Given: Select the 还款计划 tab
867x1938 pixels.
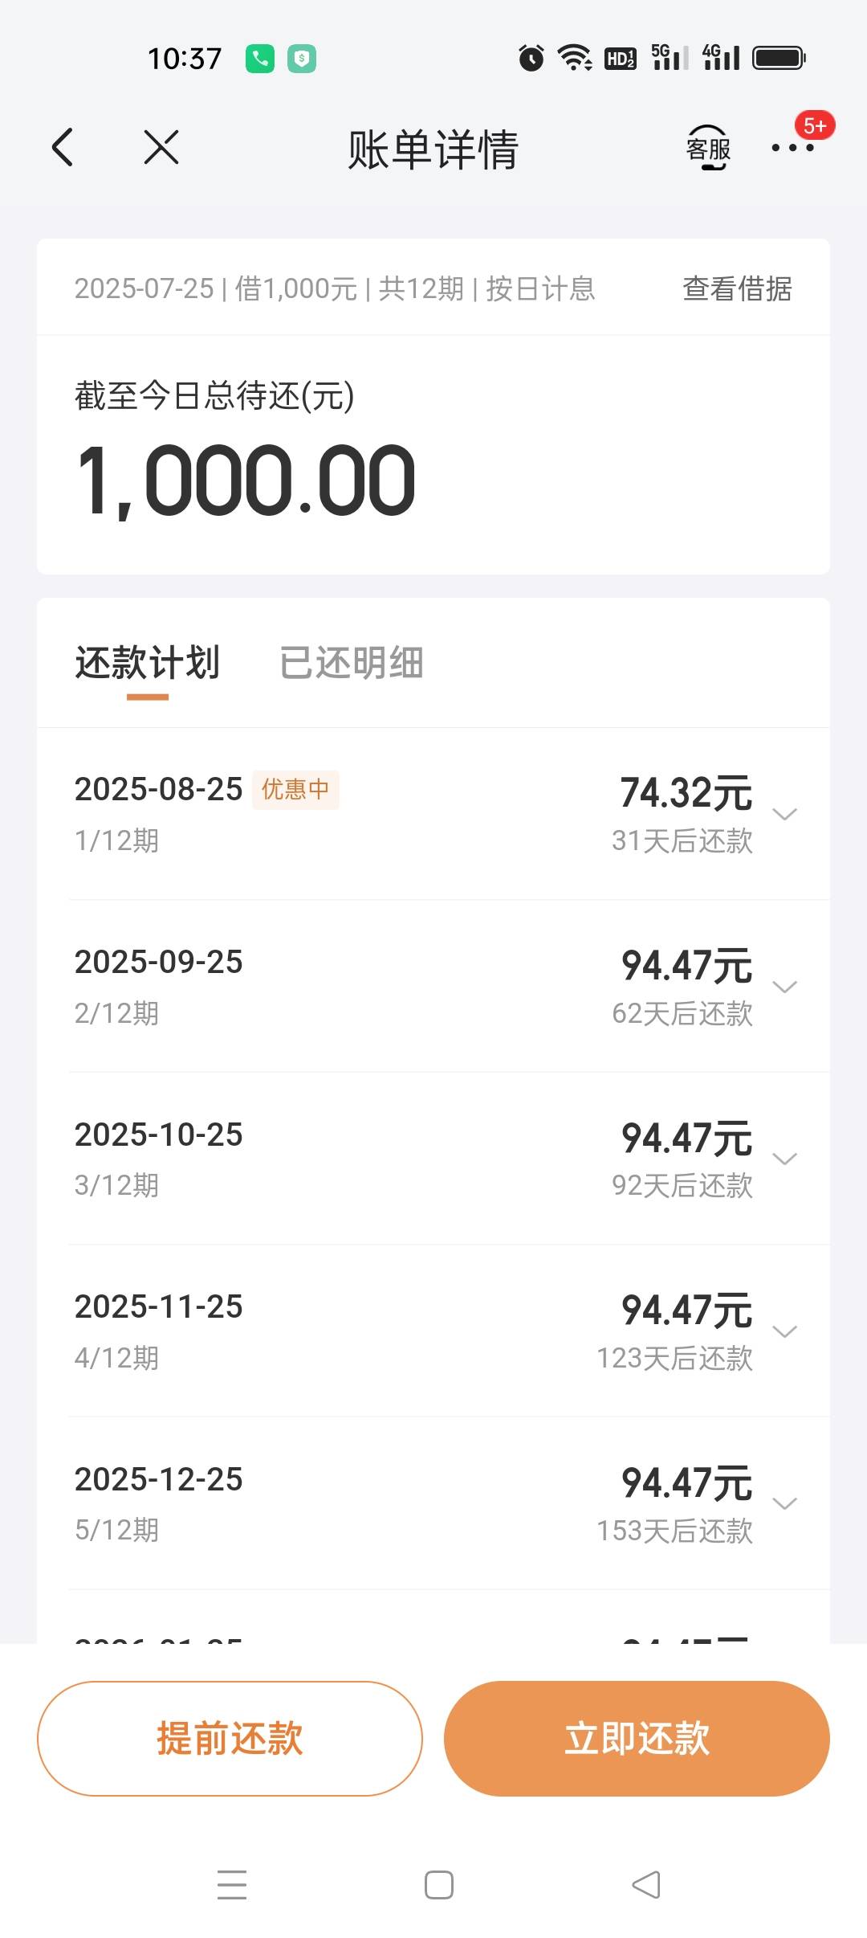Looking at the screenshot, I should coord(147,663).
